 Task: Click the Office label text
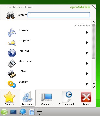click(22, 72)
